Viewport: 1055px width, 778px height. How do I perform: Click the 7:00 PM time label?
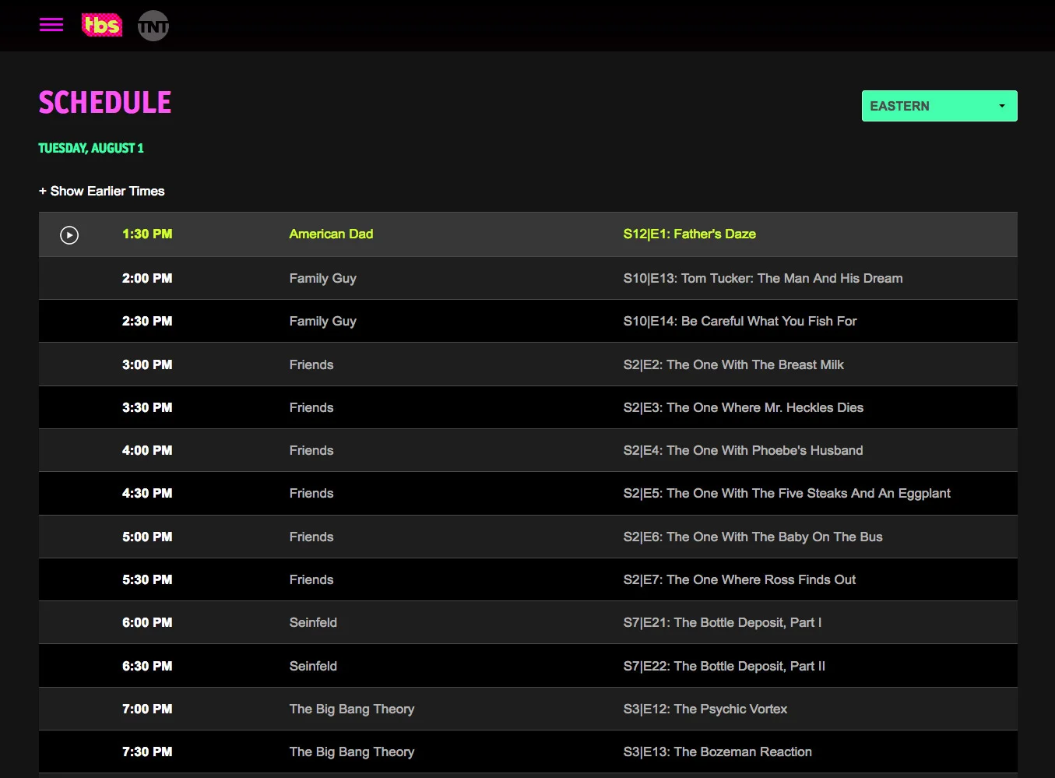[x=147, y=709]
